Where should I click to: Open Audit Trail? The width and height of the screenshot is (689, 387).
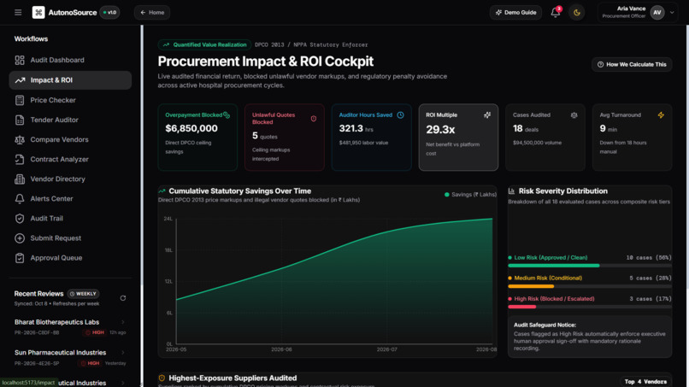70,219
